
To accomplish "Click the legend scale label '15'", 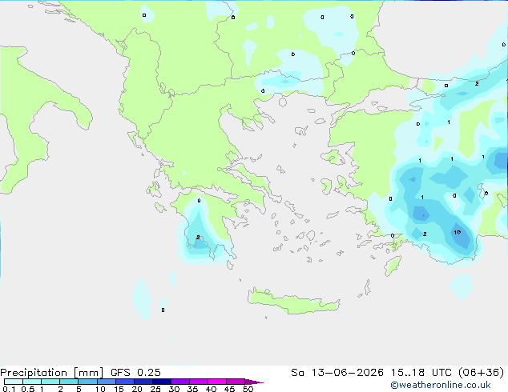I will 119,389.
